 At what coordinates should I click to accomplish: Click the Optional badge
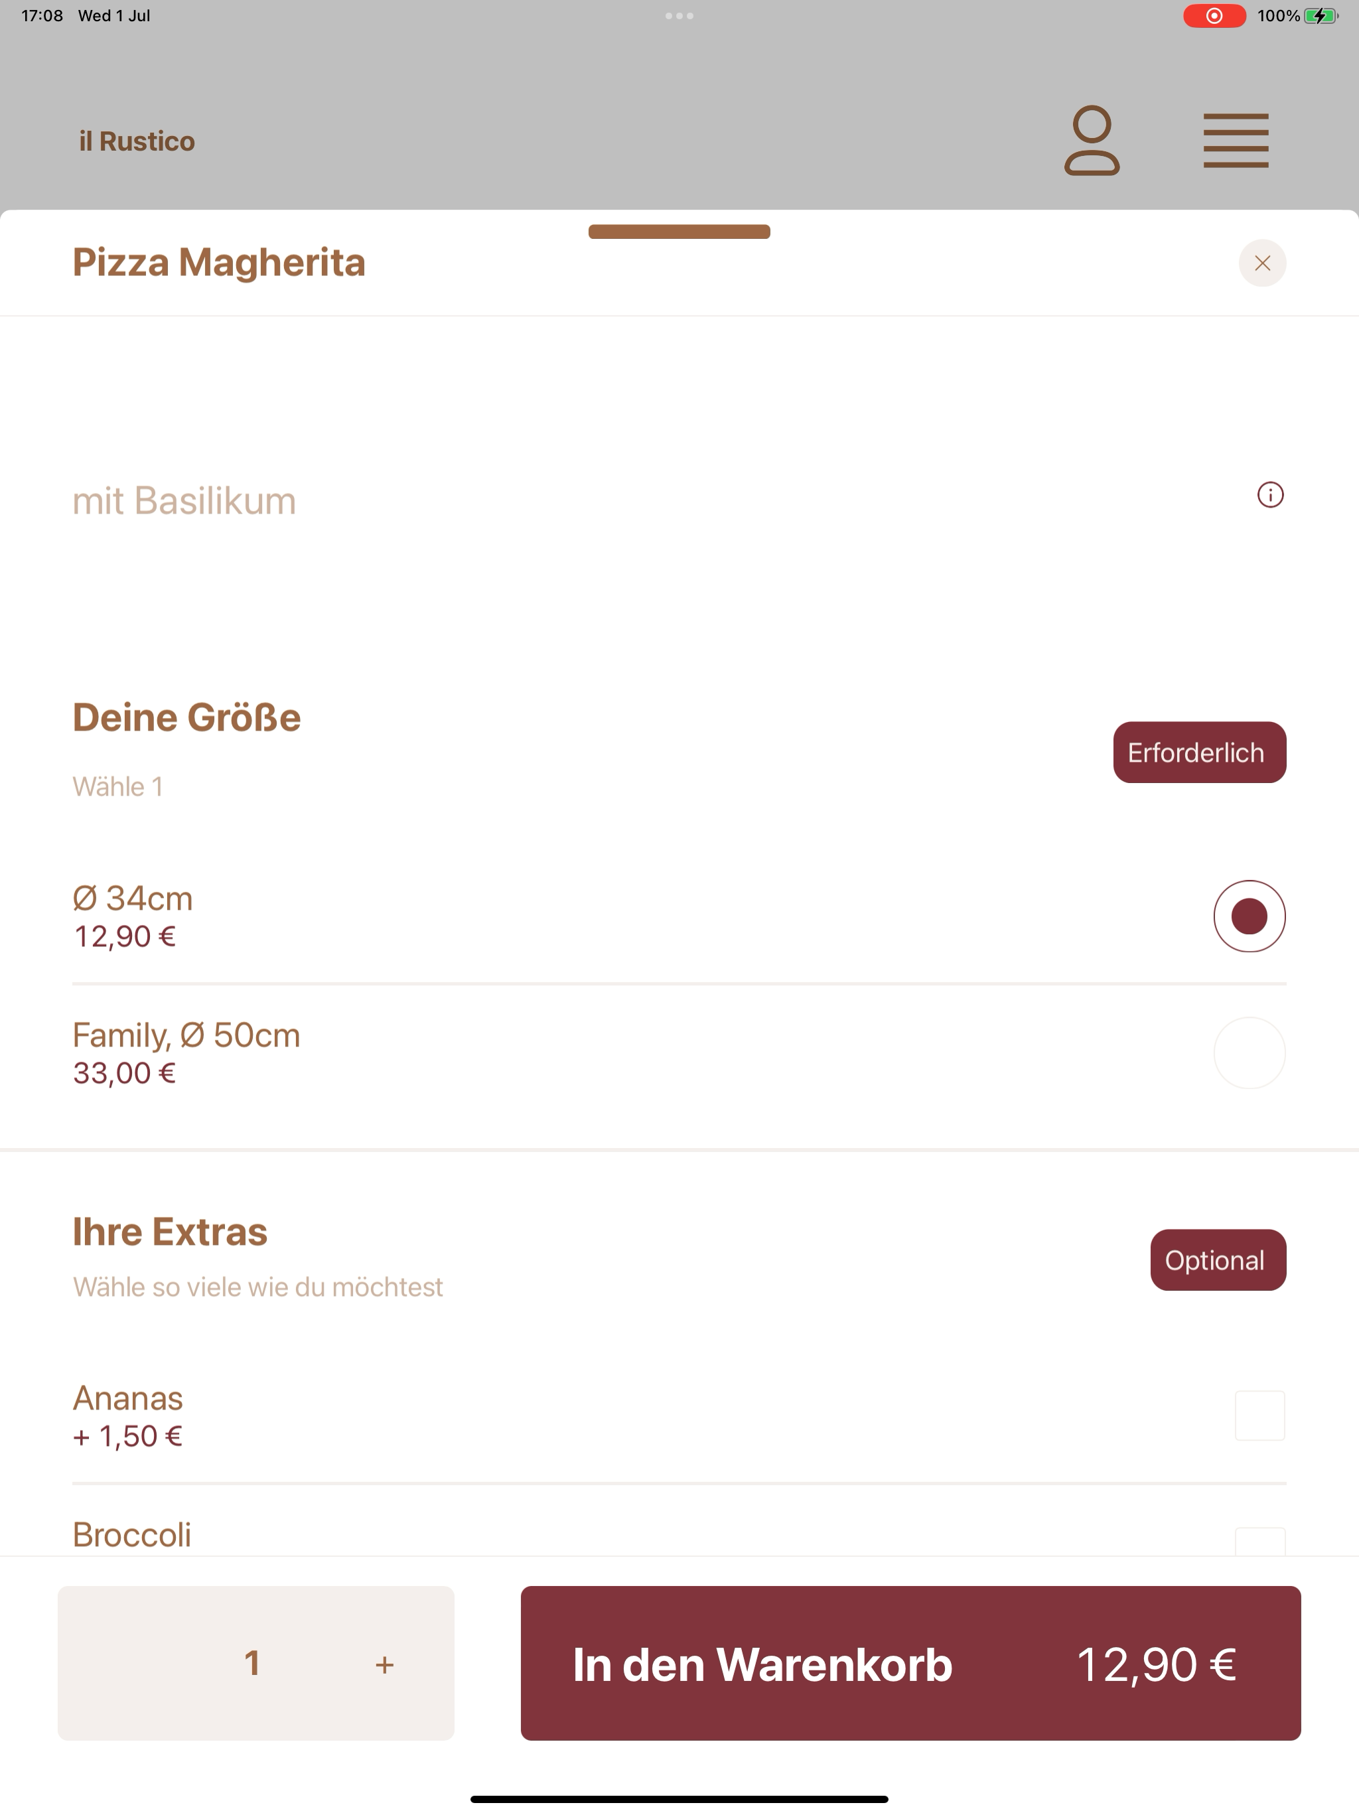tap(1218, 1260)
